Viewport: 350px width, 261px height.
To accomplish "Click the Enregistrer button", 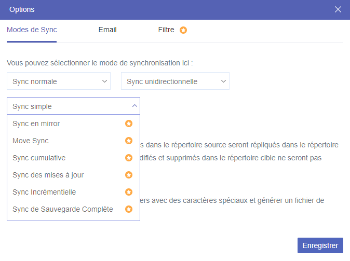I will [x=320, y=245].
